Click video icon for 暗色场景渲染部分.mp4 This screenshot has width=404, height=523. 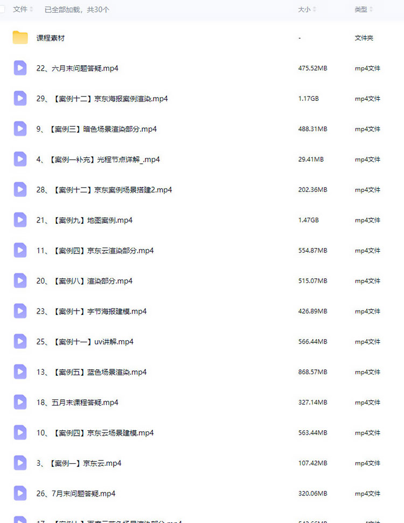(x=20, y=129)
